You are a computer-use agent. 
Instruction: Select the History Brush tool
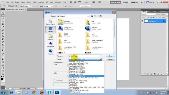click(3, 39)
